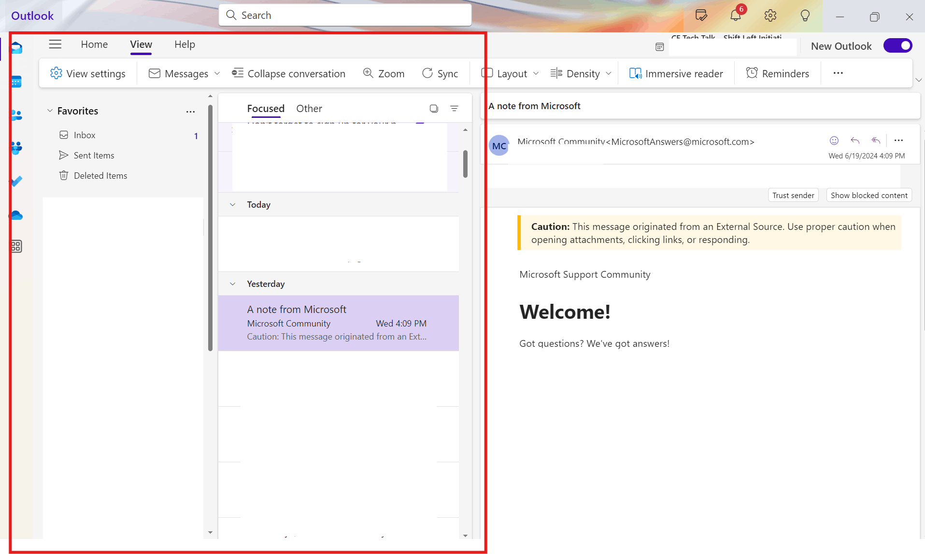Collapse the Yesterday message group
The image size is (925, 554).
click(x=232, y=284)
